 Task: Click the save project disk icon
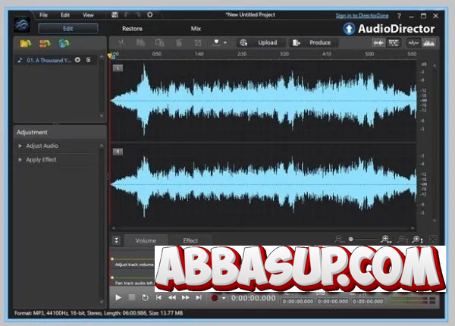tap(115, 15)
